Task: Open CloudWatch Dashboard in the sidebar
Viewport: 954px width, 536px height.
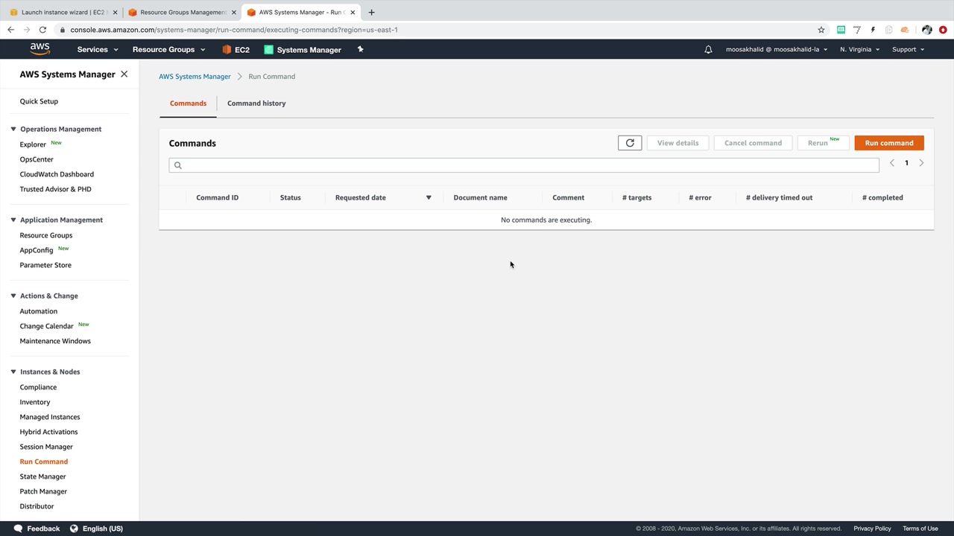Action: click(57, 174)
